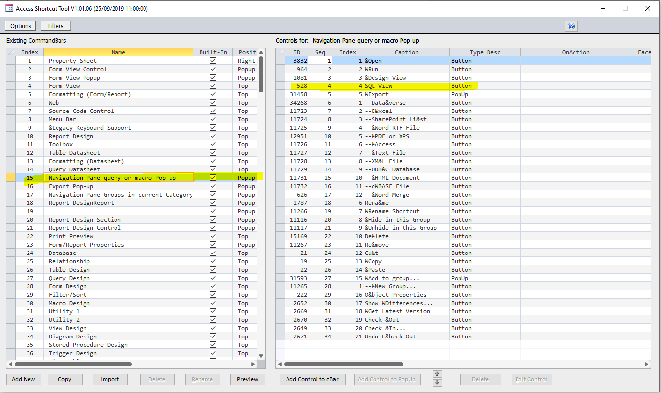
Task: Toggle Built-In checkbox for Macro Design
Action: 213,303
